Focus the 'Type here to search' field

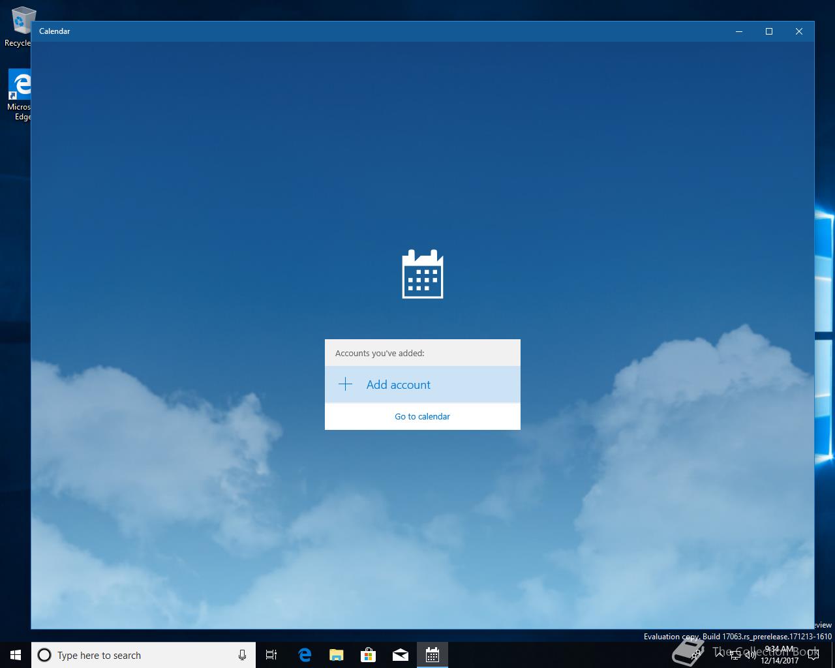[x=144, y=655]
